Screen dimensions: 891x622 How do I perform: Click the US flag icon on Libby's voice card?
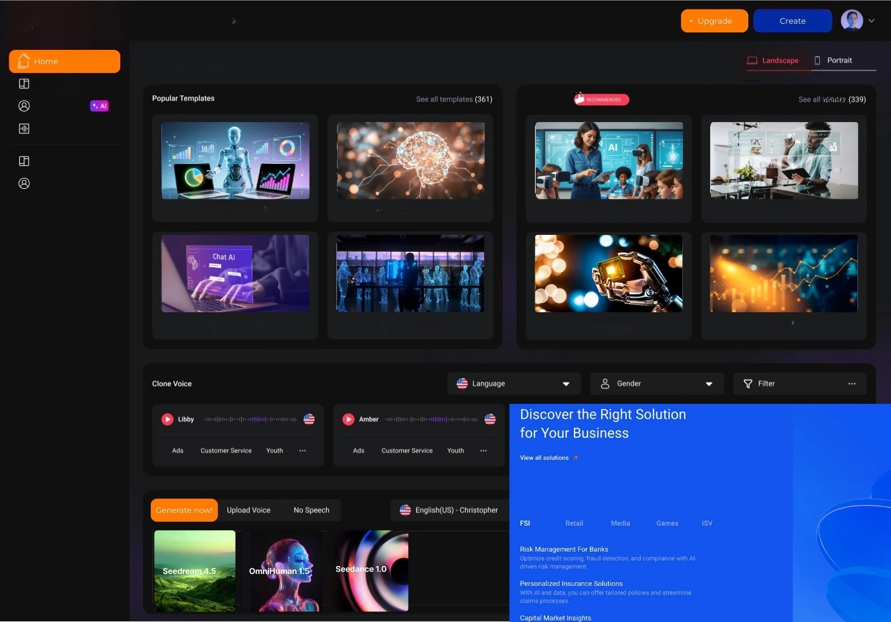click(x=309, y=419)
